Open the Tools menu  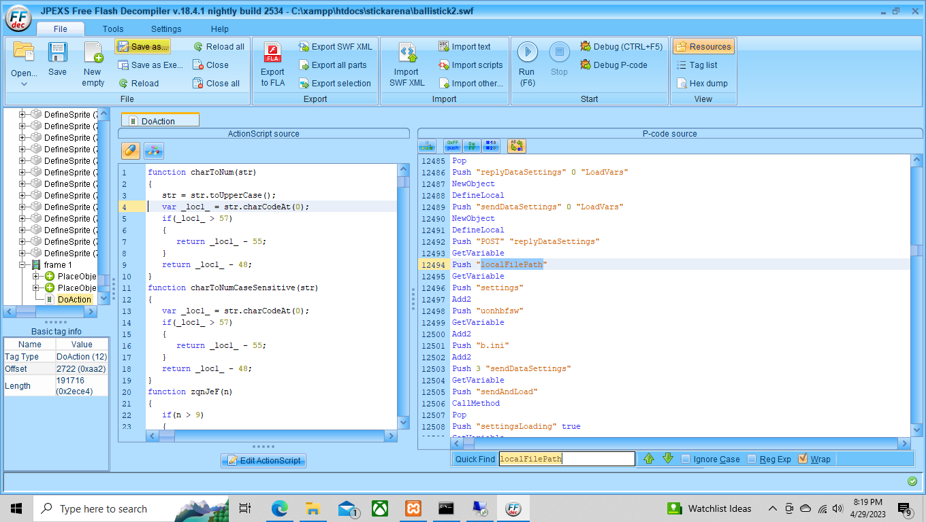[112, 29]
